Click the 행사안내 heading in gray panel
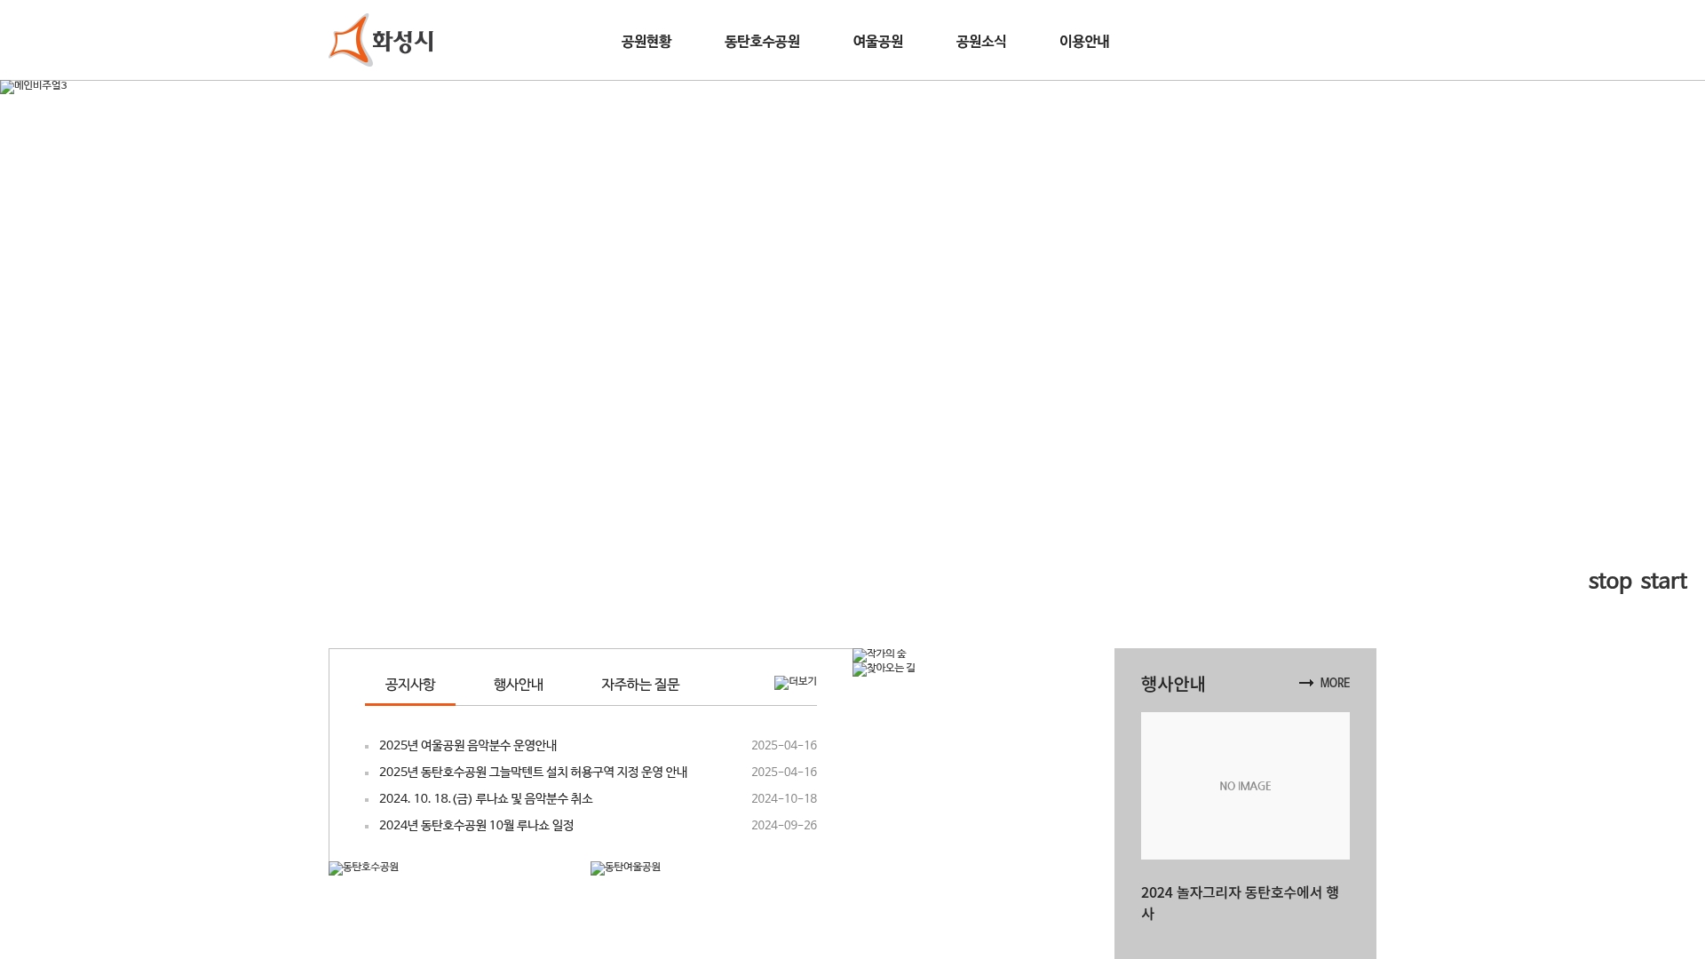The image size is (1705, 959). pyautogui.click(x=1173, y=684)
